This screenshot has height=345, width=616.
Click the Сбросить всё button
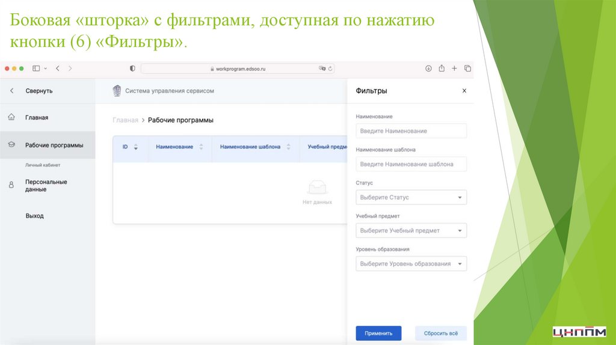pyautogui.click(x=441, y=333)
